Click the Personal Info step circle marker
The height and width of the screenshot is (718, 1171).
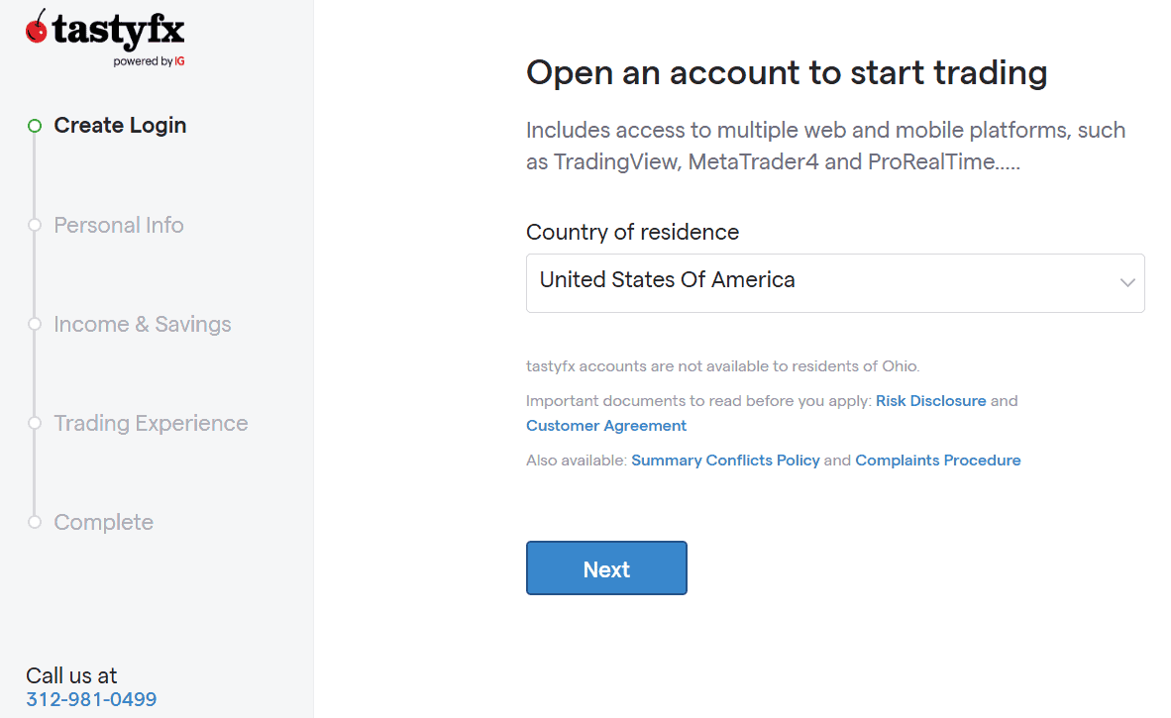(35, 225)
